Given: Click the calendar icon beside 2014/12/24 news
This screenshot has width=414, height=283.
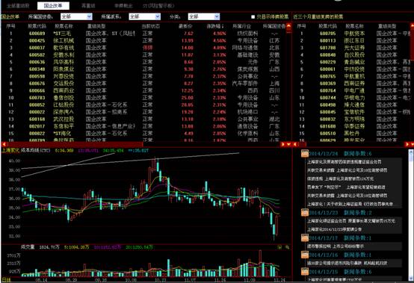Looking at the screenshot, I should [x=305, y=154].
